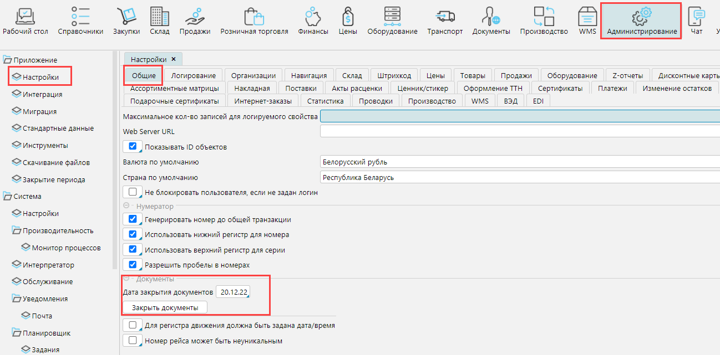Open Закрытие периода in the sidebar
This screenshot has width=720, height=355.
coord(53,179)
